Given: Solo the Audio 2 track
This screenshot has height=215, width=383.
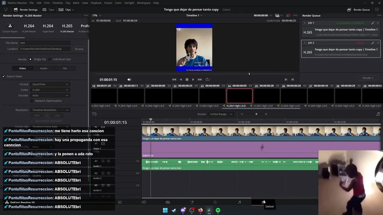Looking at the screenshot, I should pyautogui.click(x=103, y=173).
